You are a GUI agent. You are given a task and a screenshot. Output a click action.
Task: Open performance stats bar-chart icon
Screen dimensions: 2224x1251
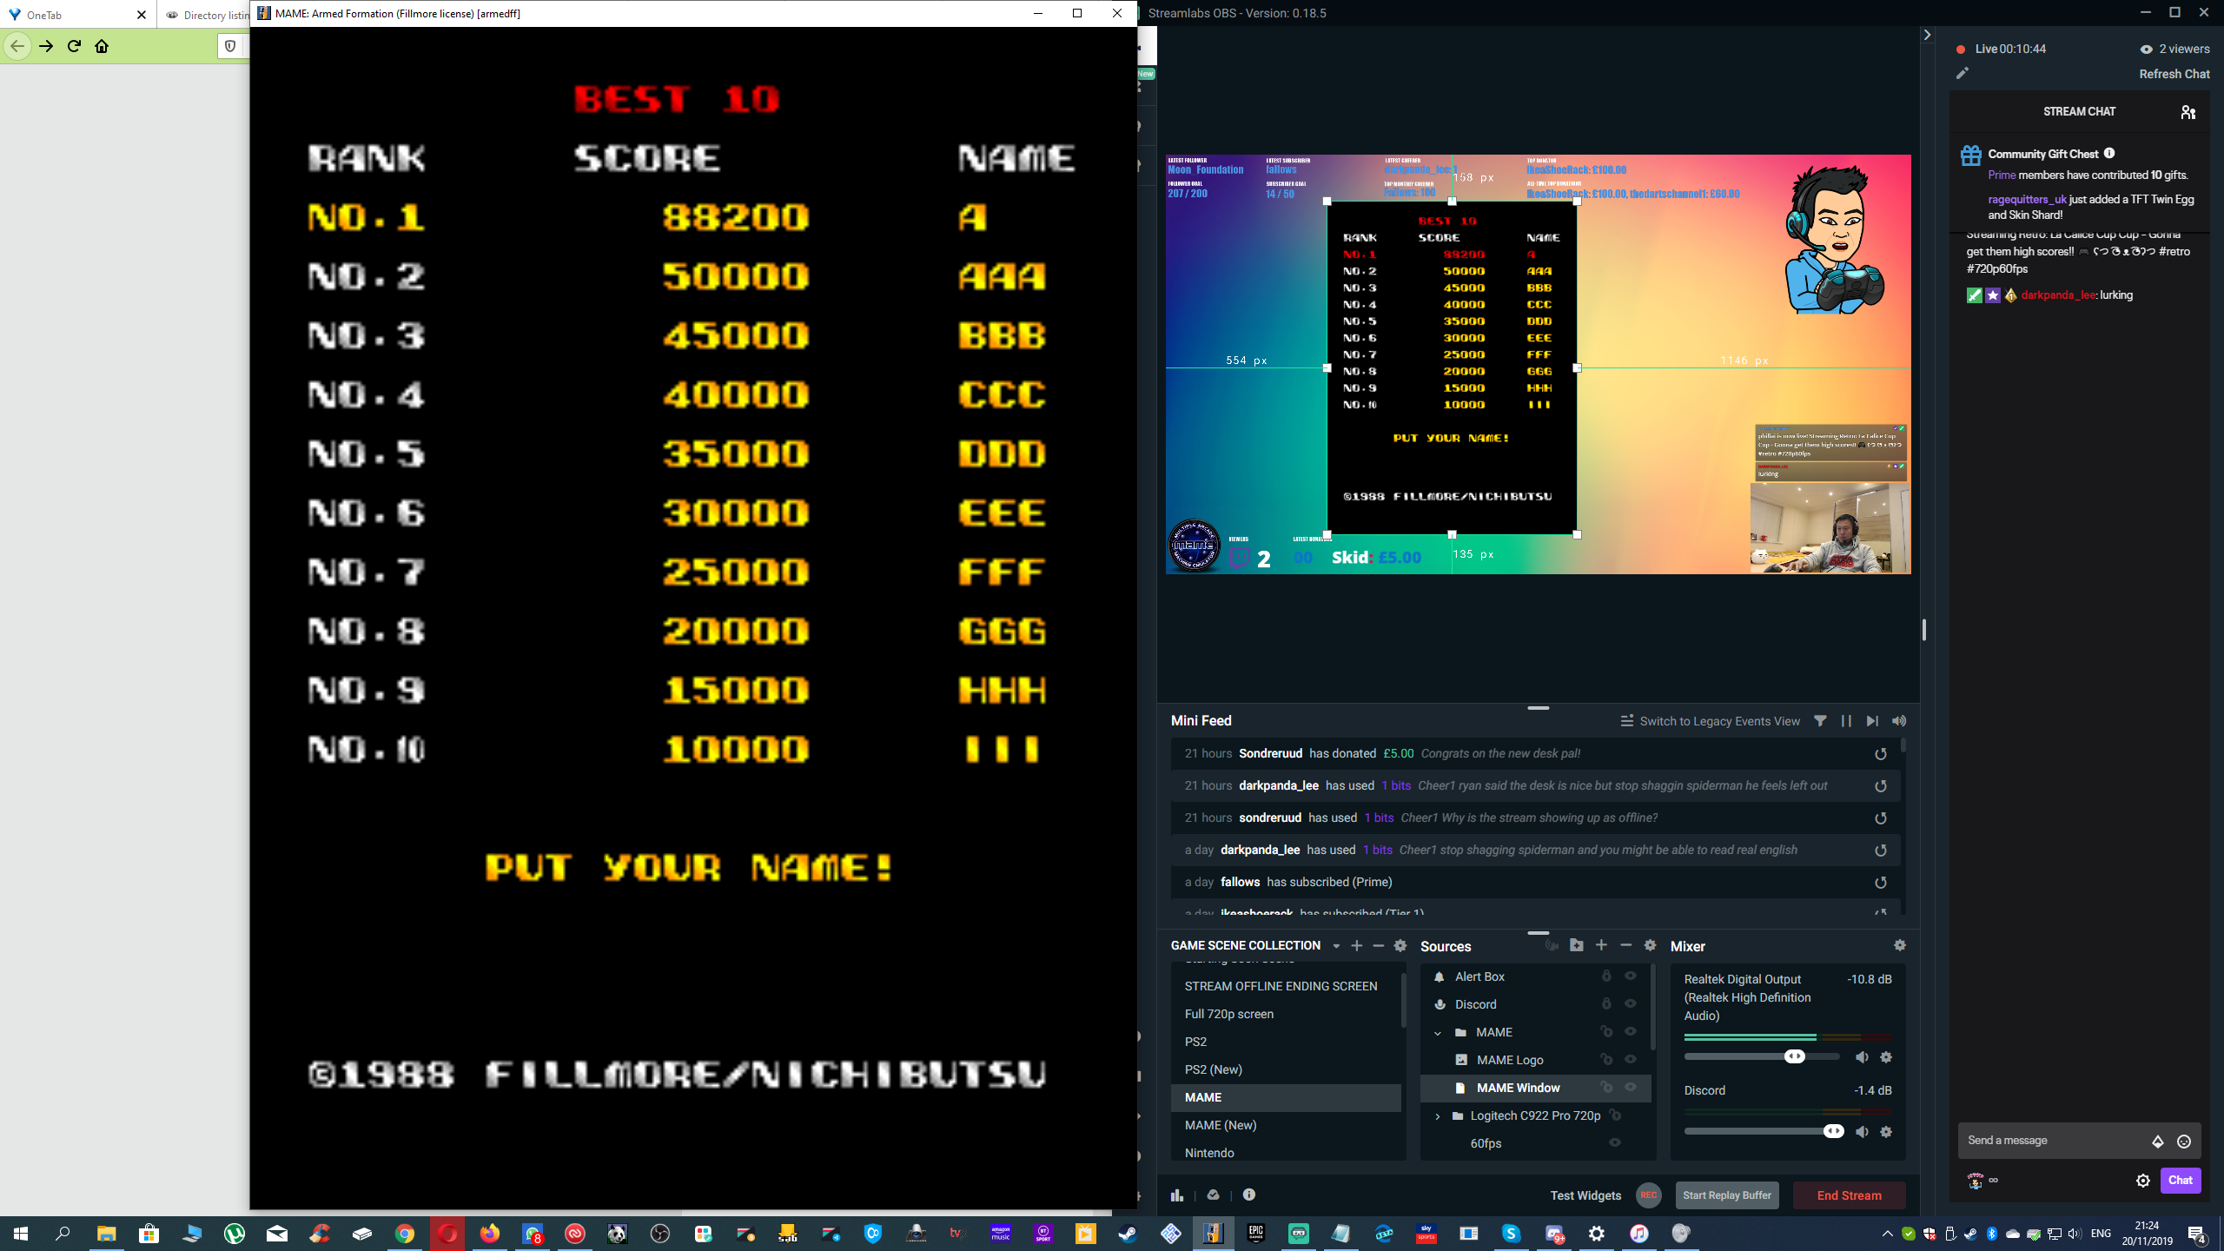[1177, 1195]
